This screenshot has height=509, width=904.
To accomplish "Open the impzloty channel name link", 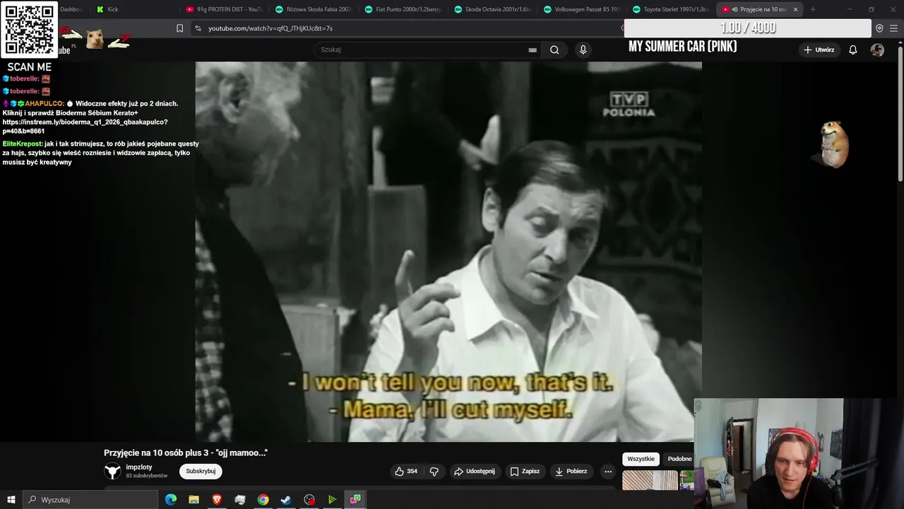I will coord(139,467).
